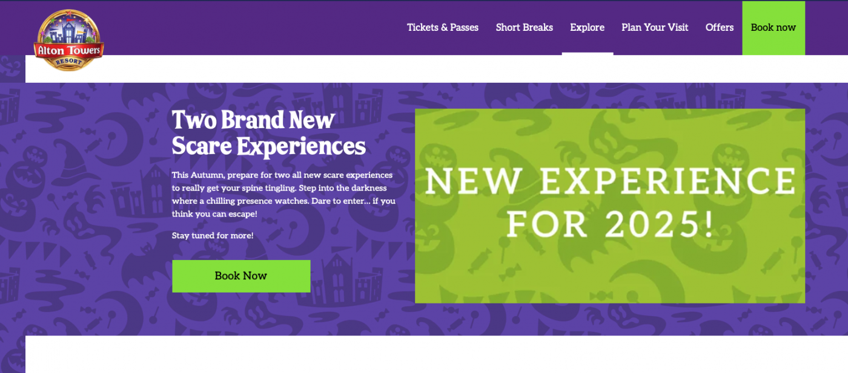
Task: Click the Alton Towers Resort logo
Action: tap(68, 41)
